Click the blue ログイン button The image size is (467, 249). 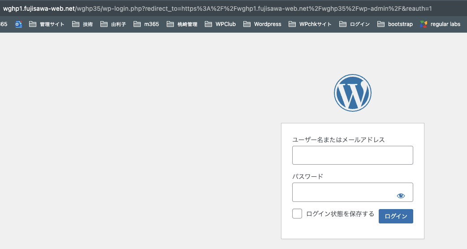coord(396,216)
